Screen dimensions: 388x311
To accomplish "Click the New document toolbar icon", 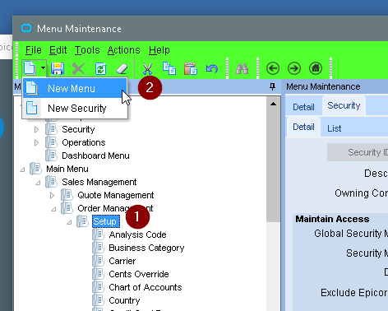I will (30, 68).
